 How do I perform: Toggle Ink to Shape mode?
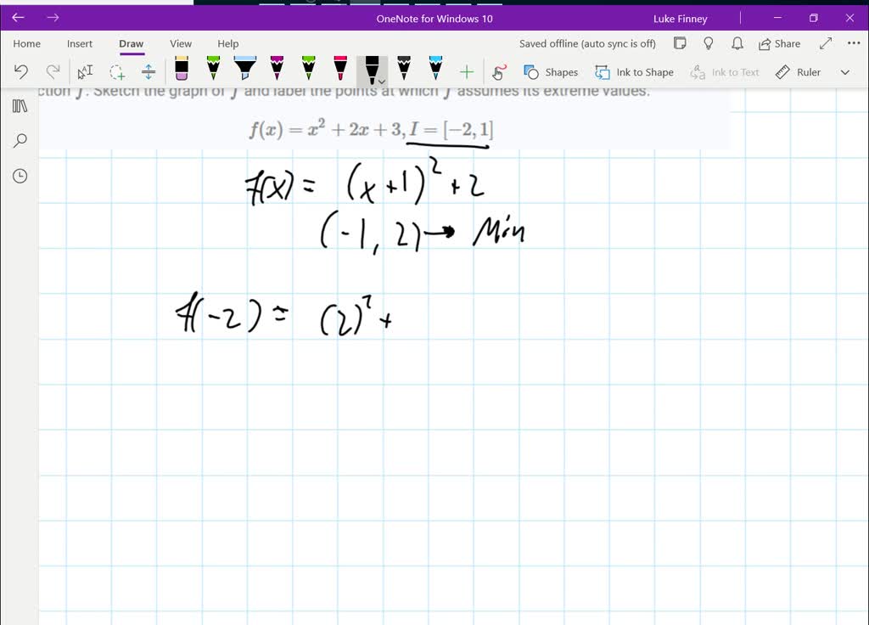634,72
